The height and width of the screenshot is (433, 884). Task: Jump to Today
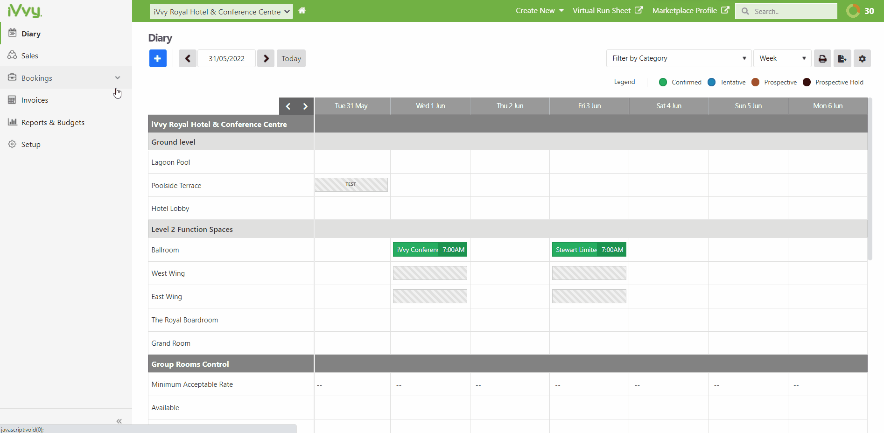pyautogui.click(x=291, y=58)
